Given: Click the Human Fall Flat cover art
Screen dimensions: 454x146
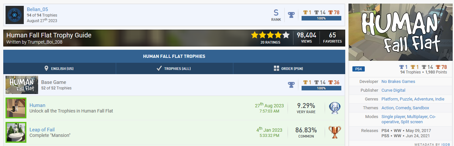Looking at the screenshot, I should pyautogui.click(x=401, y=32).
